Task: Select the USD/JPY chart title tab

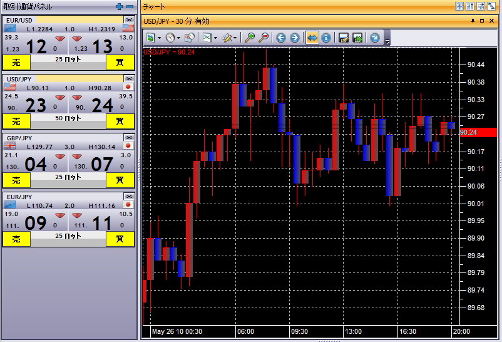Action: [177, 21]
